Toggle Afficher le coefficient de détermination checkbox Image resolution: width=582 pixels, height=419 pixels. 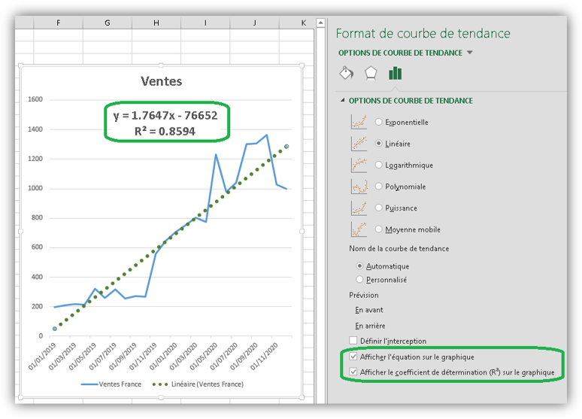(353, 372)
